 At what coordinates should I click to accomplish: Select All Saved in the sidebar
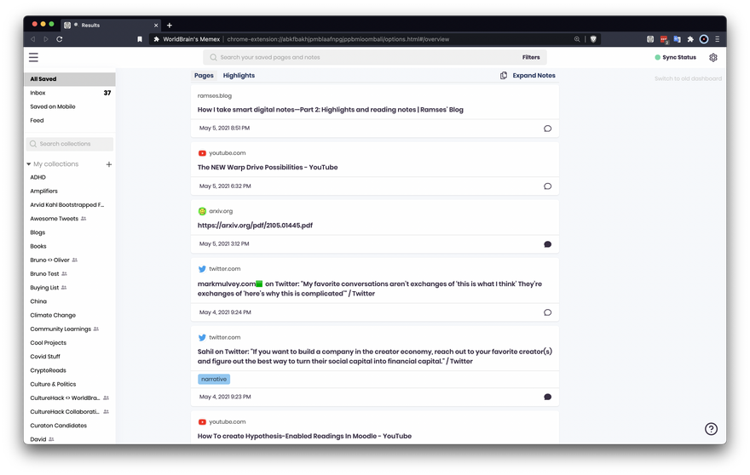(x=70, y=79)
